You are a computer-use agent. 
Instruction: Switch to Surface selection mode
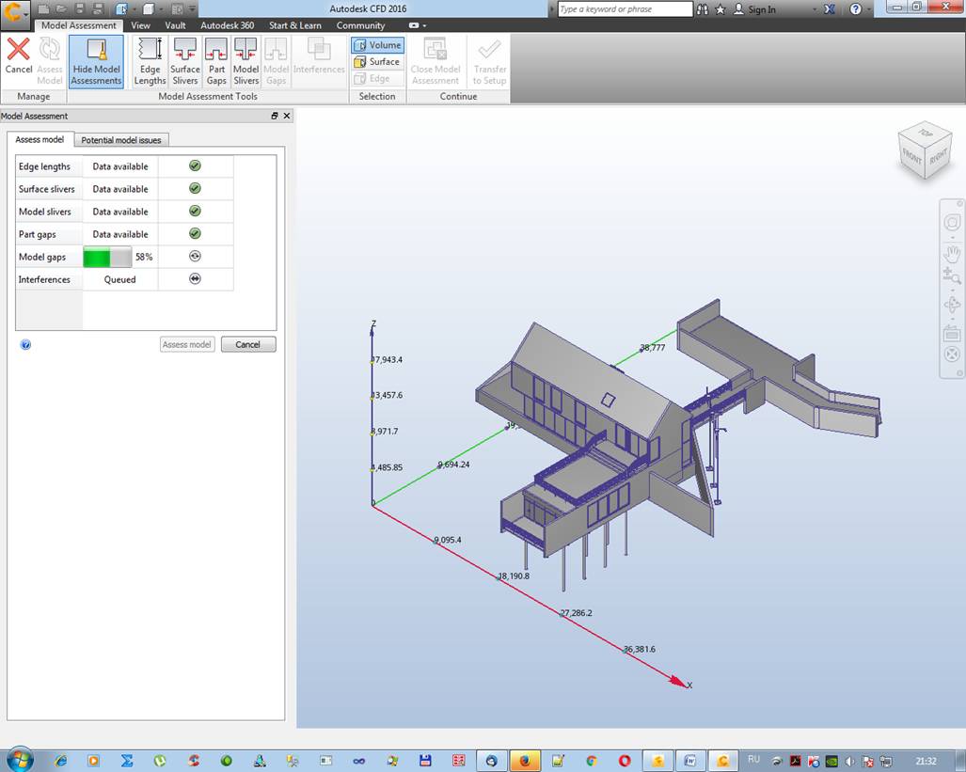pyautogui.click(x=377, y=62)
